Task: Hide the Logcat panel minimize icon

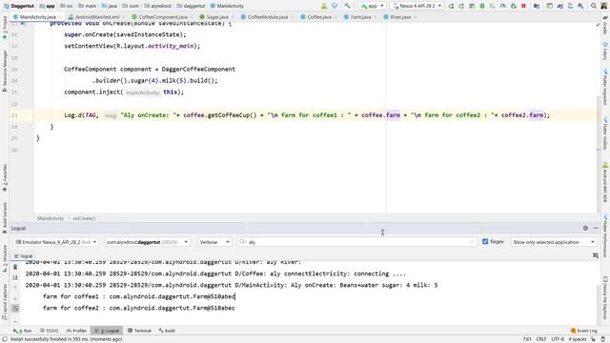Action: tap(596, 229)
